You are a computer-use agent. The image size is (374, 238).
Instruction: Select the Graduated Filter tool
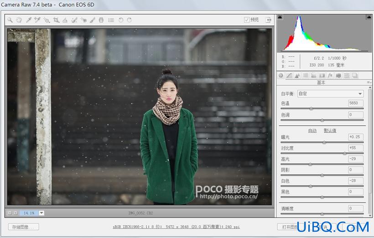click(x=101, y=20)
